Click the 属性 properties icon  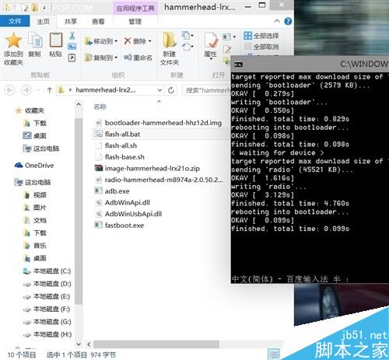click(211, 41)
